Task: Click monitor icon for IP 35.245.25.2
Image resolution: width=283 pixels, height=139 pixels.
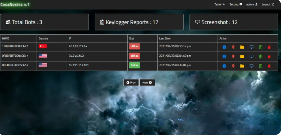Action: tap(252, 56)
